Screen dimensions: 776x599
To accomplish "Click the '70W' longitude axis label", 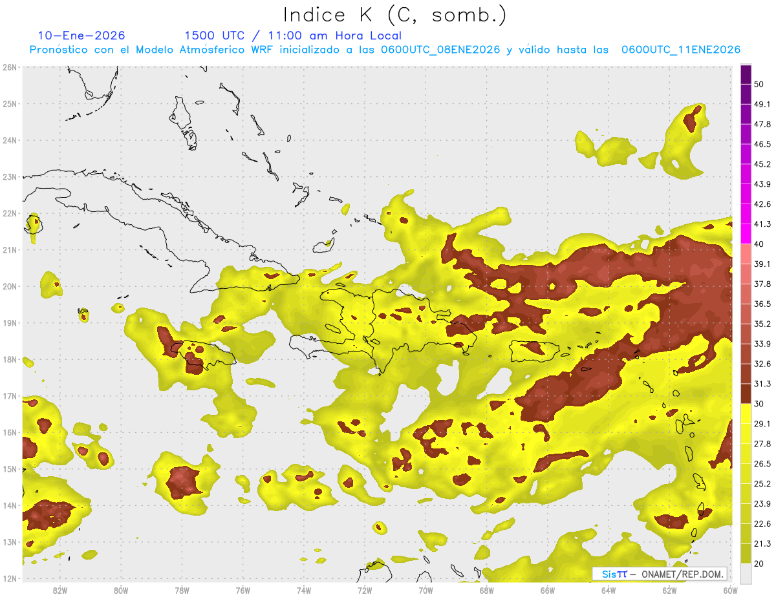I will pyautogui.click(x=426, y=591).
